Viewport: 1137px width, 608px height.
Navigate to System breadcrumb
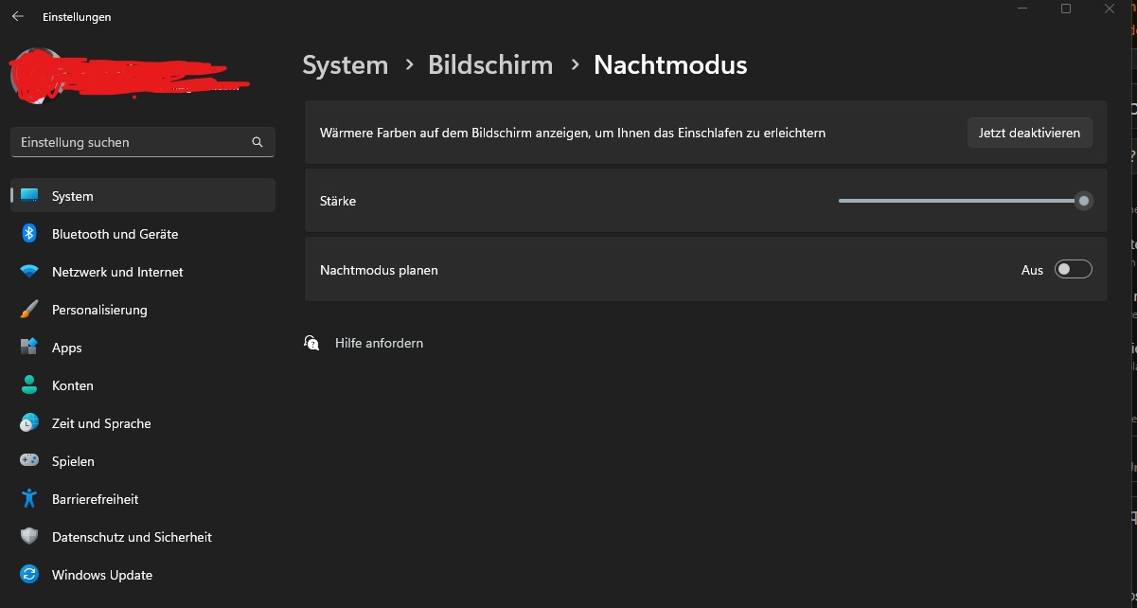[346, 65]
